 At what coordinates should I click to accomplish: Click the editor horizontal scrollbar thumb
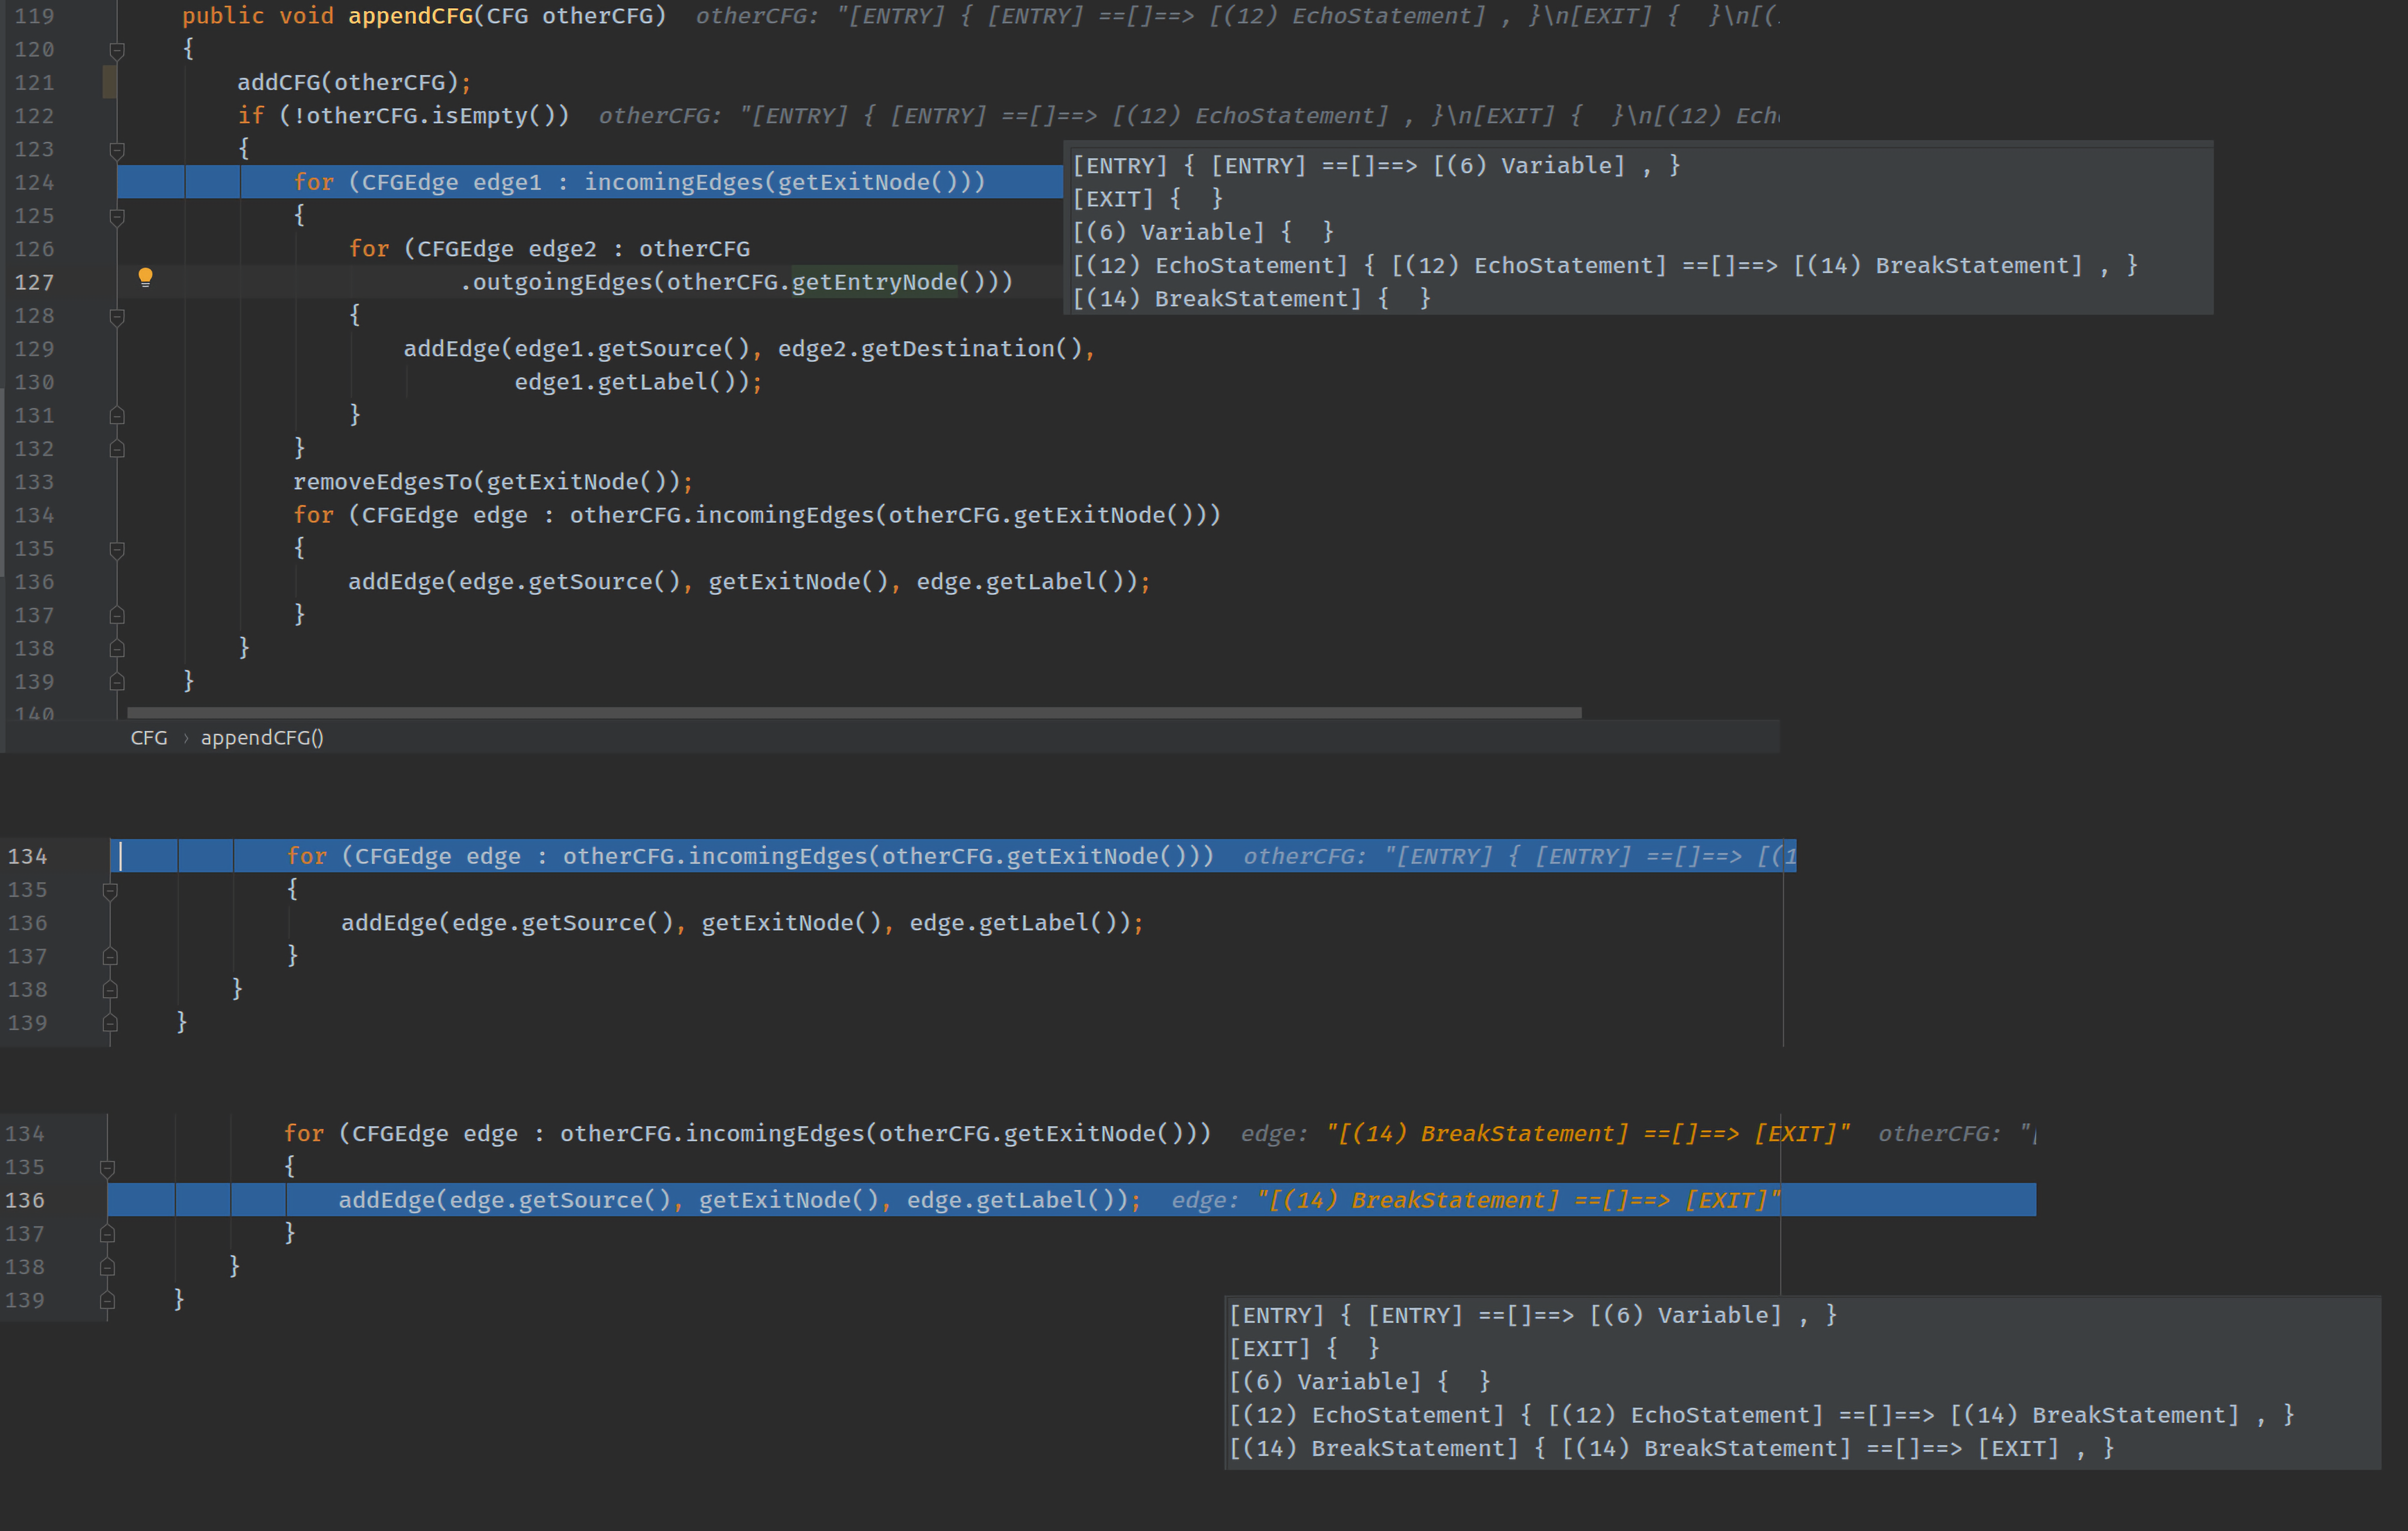(x=855, y=713)
